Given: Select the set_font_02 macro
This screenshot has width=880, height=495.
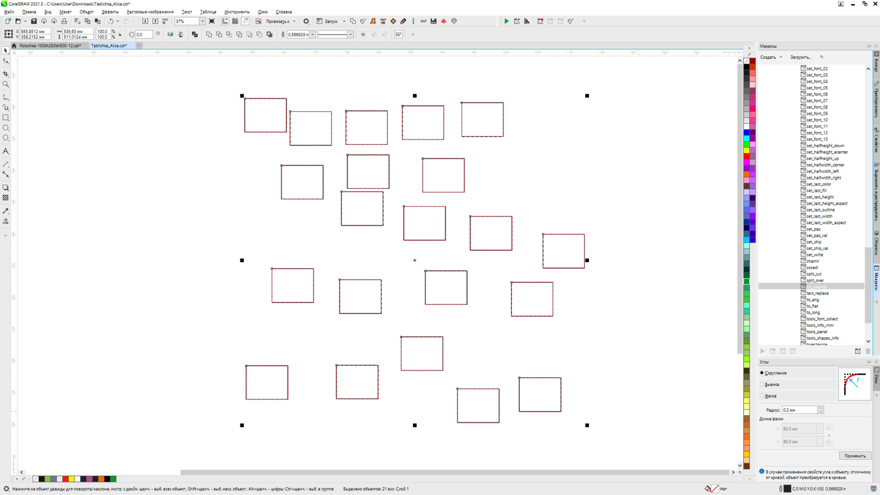Looking at the screenshot, I should tap(817, 69).
